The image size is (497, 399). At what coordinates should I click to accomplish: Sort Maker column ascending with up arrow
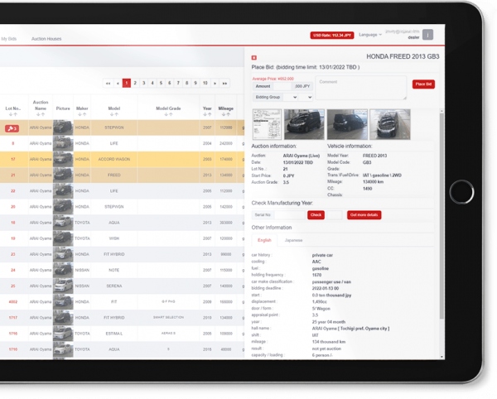[84, 114]
